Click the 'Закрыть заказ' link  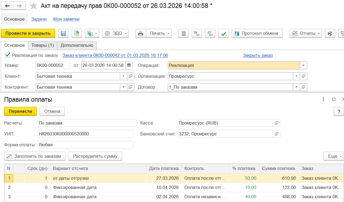258,55
